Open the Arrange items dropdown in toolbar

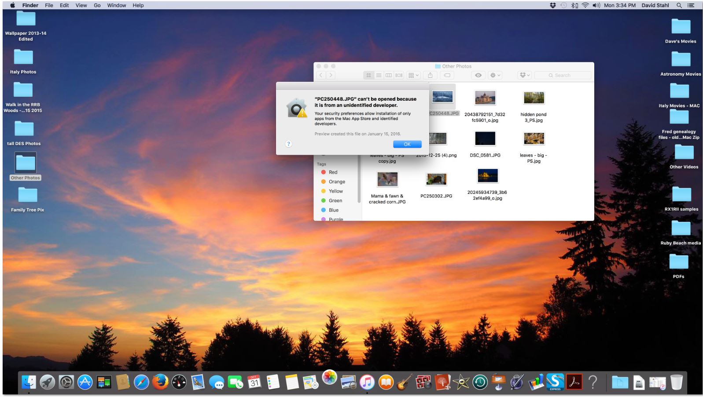[413, 75]
